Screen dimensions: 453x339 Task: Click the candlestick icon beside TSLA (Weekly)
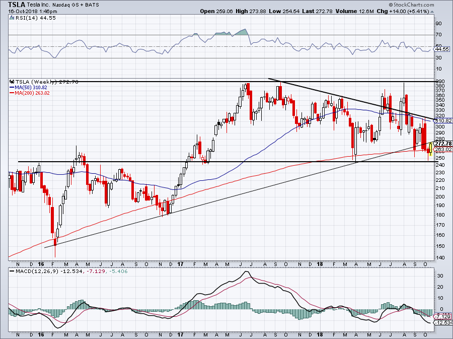pyautogui.click(x=12, y=82)
